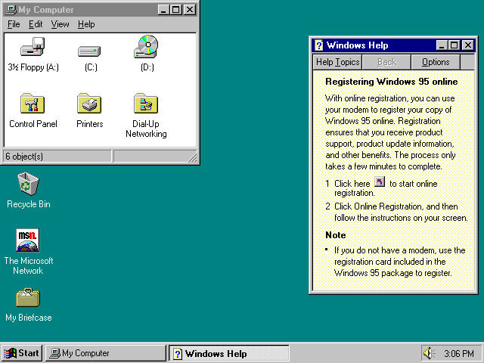Viewport: 484px width, 363px height.
Task: Close the My Computer window
Action: point(190,10)
